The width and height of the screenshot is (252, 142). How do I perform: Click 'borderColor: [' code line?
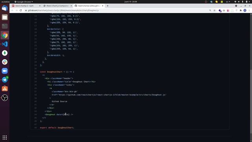[55, 29]
